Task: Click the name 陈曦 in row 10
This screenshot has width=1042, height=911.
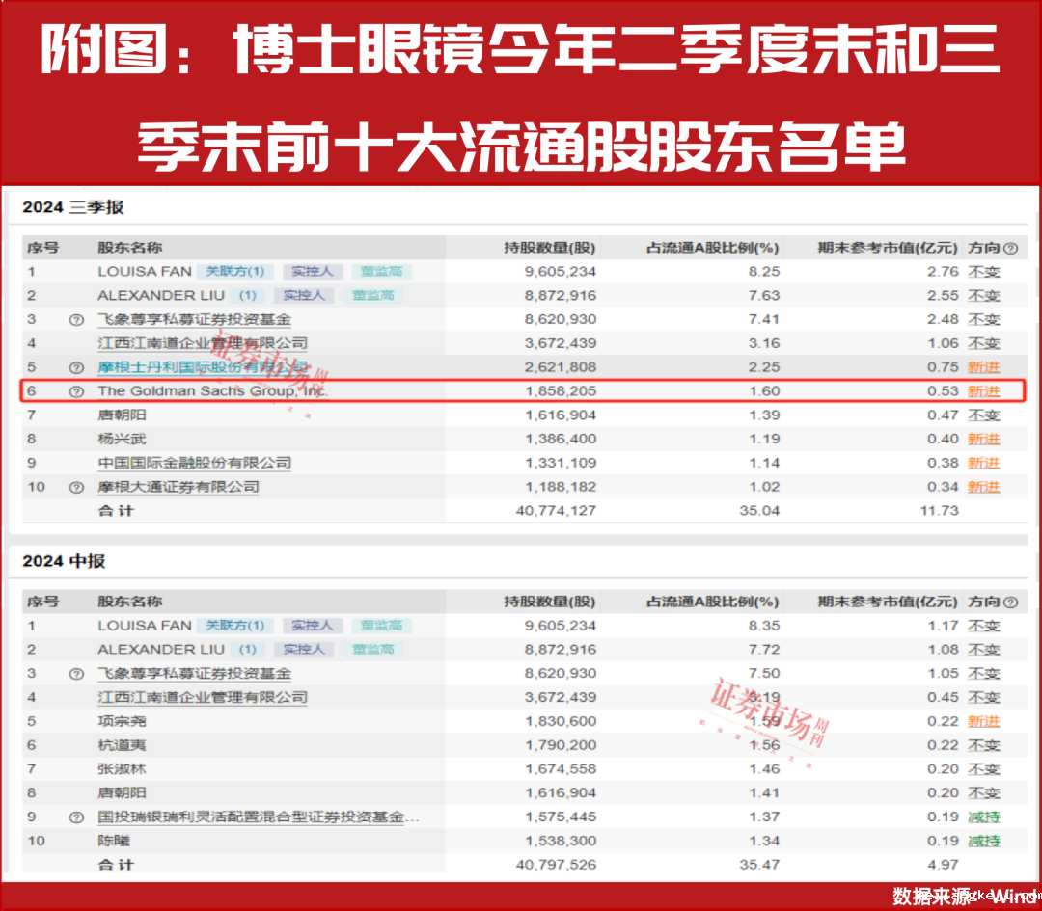Action: (114, 841)
